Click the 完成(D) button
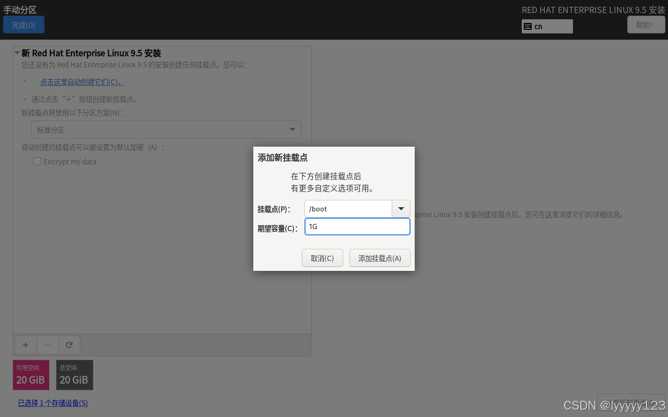 (23, 24)
